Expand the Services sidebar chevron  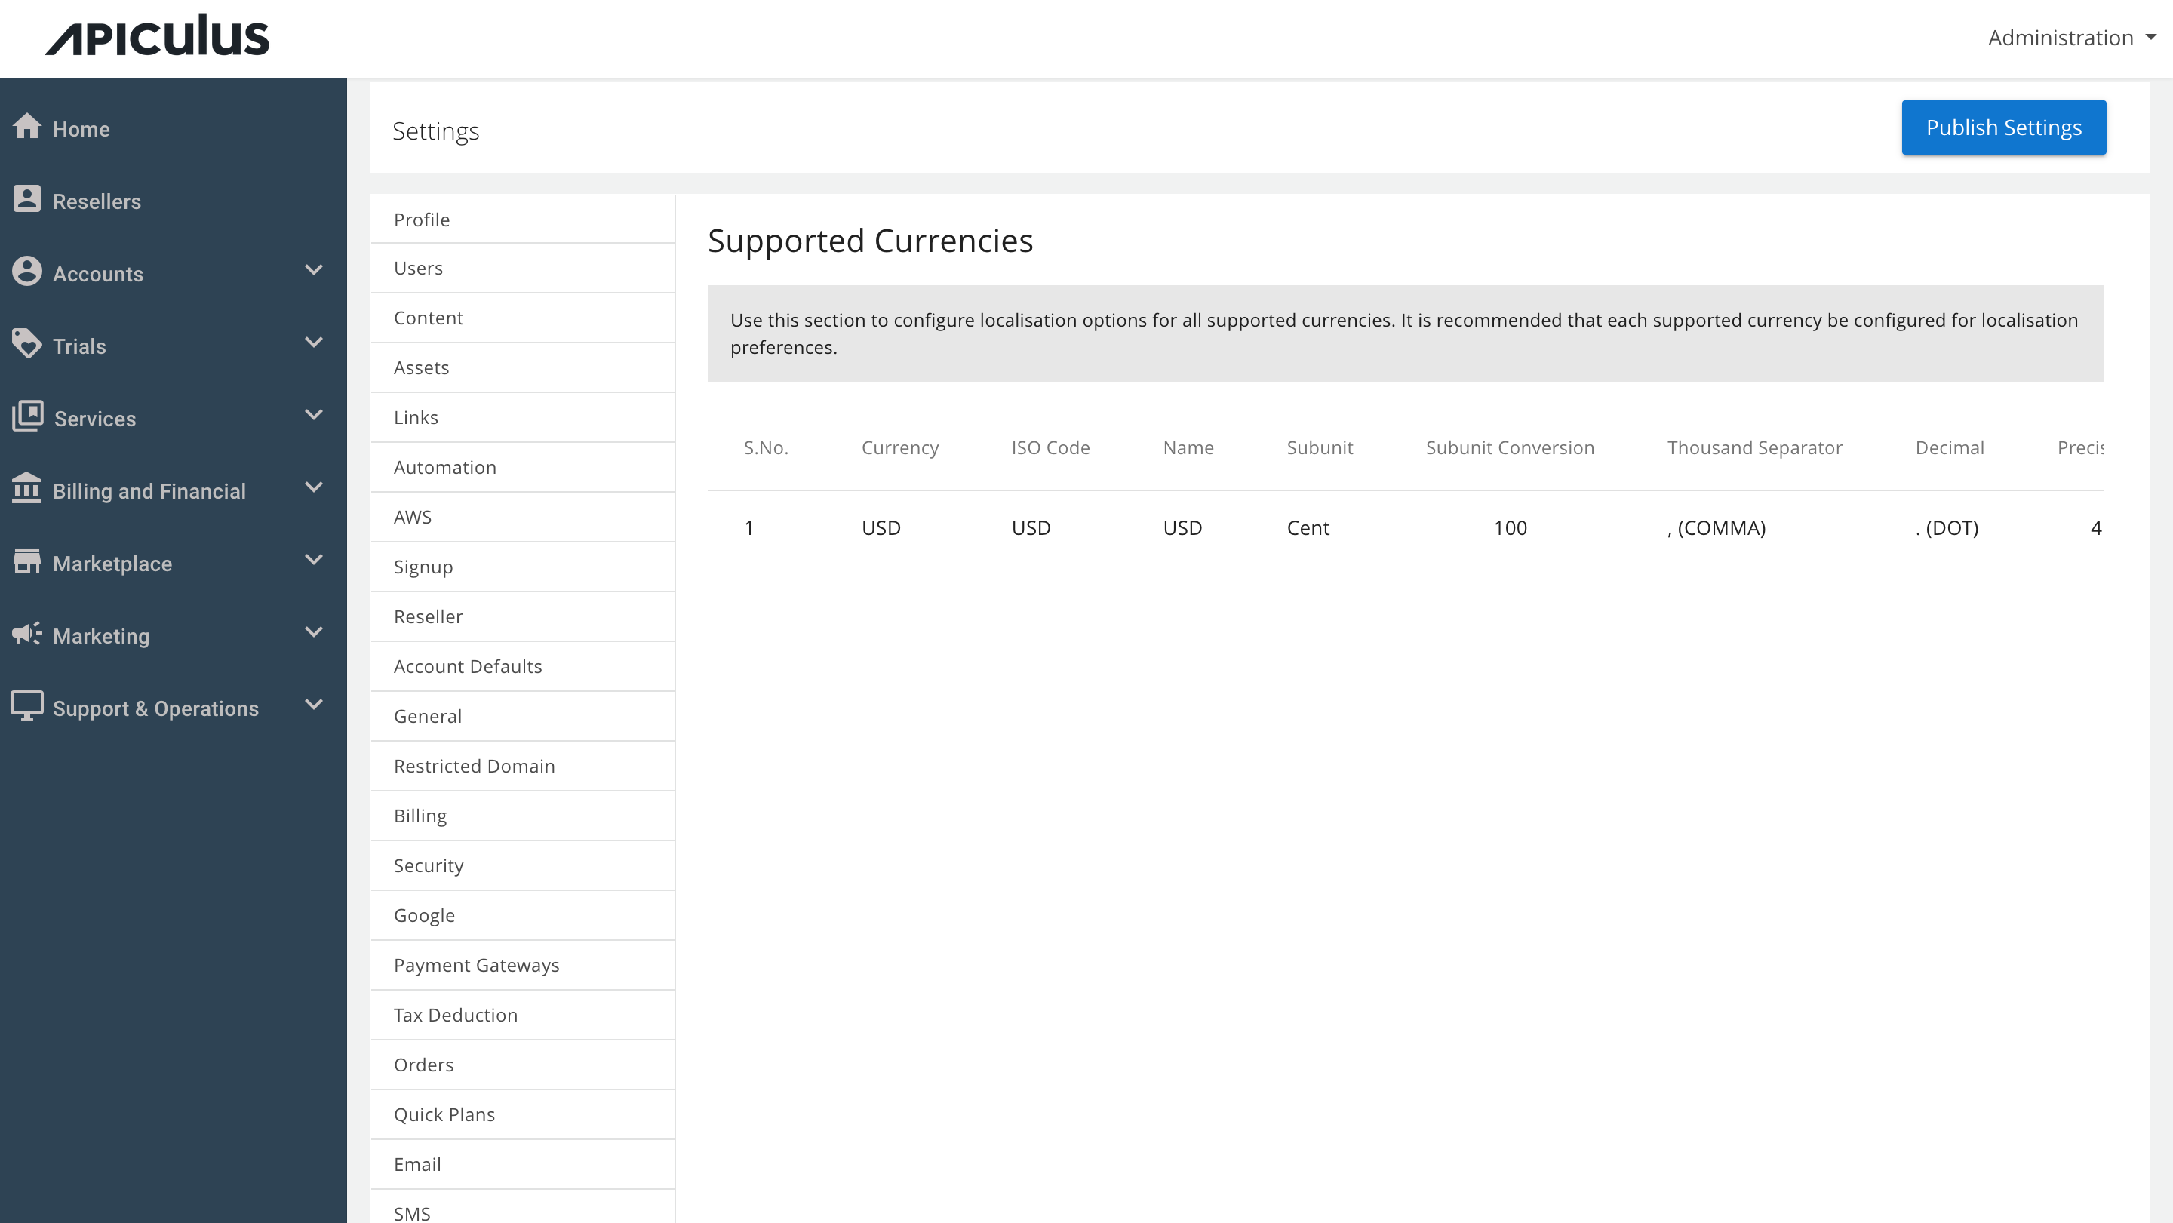click(314, 416)
